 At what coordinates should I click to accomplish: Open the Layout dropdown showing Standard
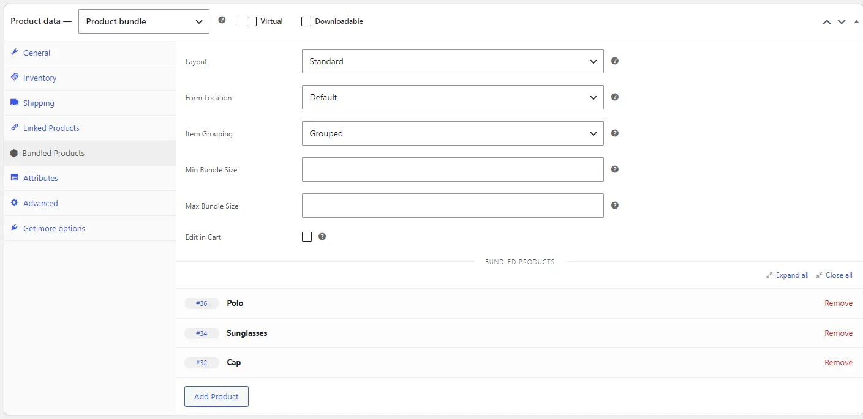(x=453, y=61)
